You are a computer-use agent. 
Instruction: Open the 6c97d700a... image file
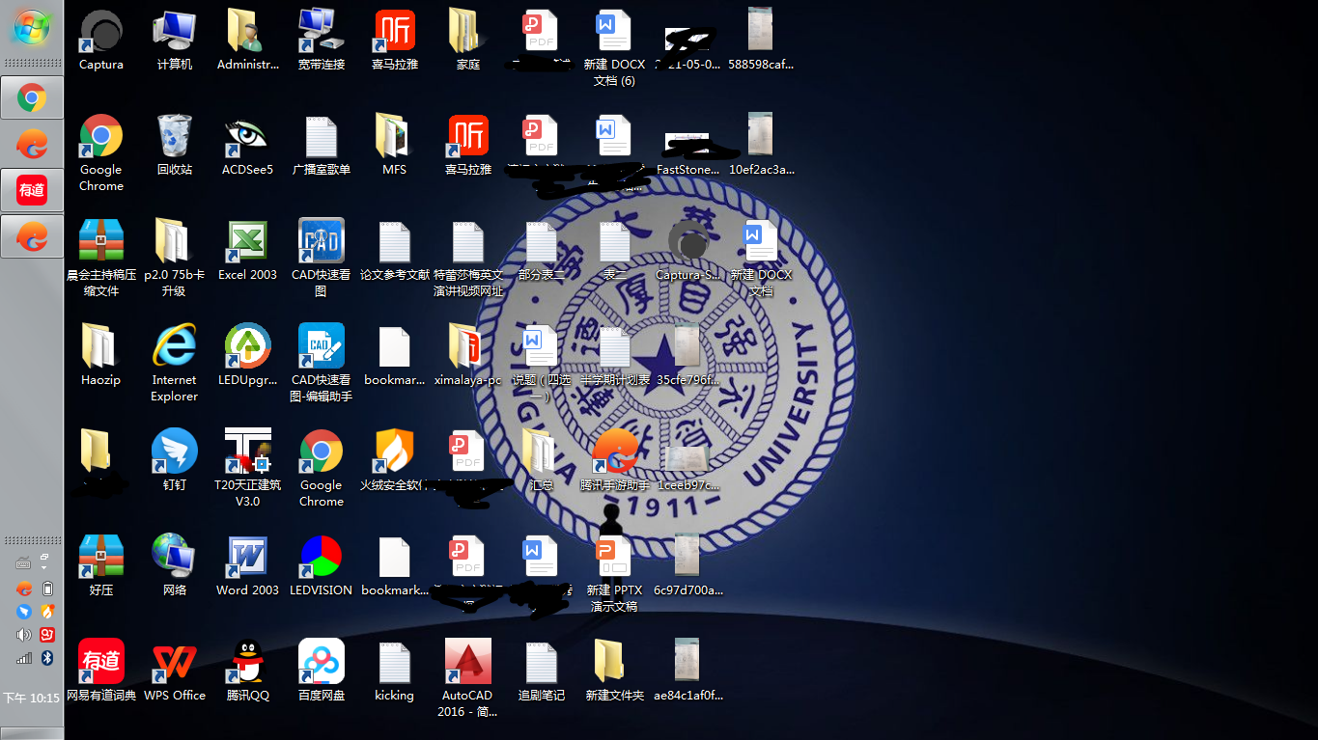tap(687, 566)
